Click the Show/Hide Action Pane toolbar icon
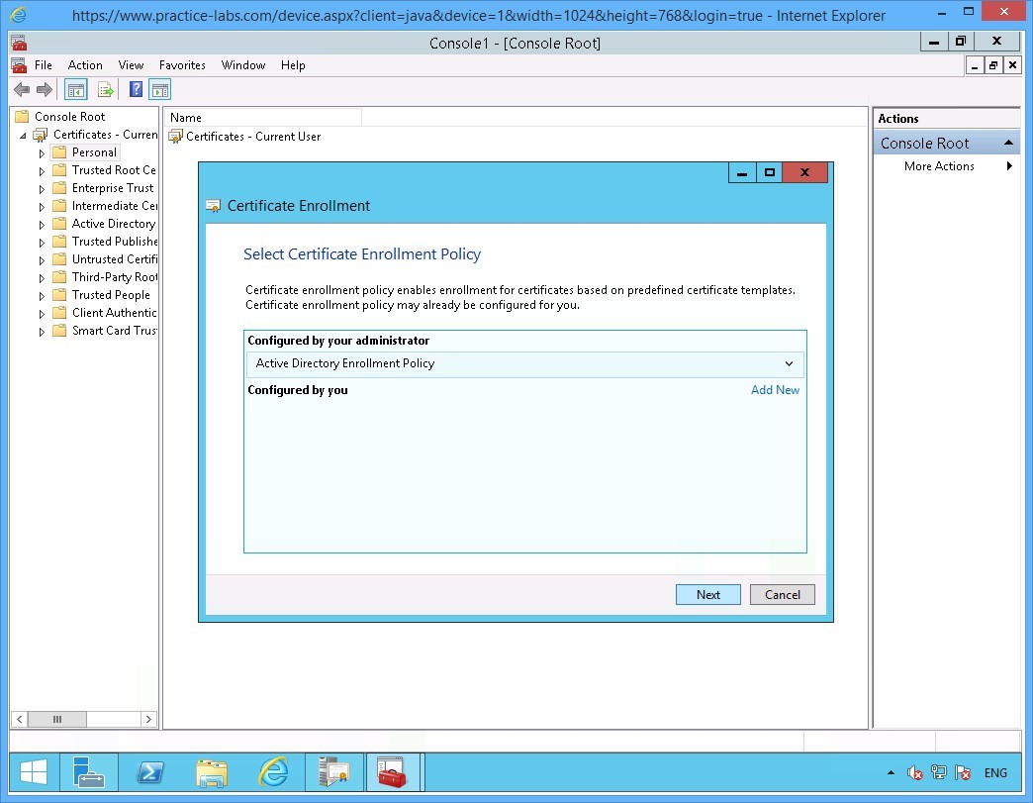Image resolution: width=1033 pixels, height=803 pixels. tap(160, 89)
